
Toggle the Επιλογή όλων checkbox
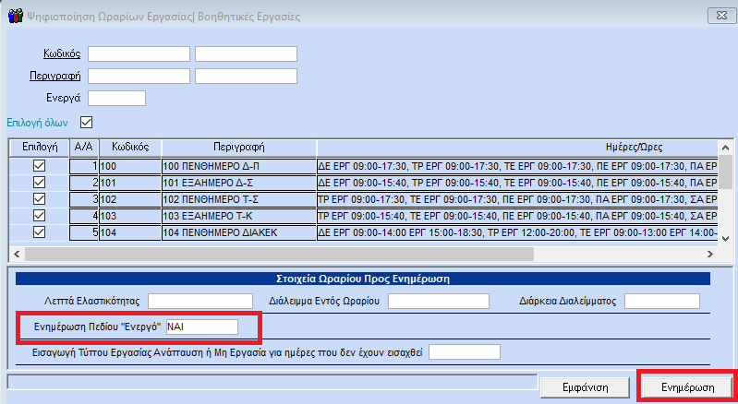click(x=88, y=122)
